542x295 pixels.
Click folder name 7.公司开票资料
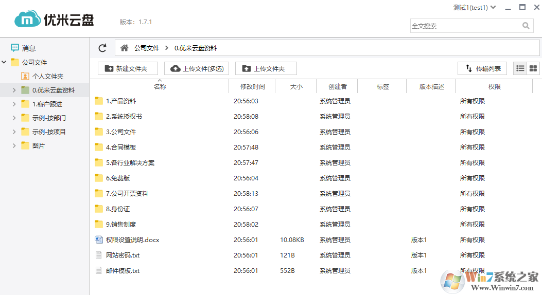point(127,193)
